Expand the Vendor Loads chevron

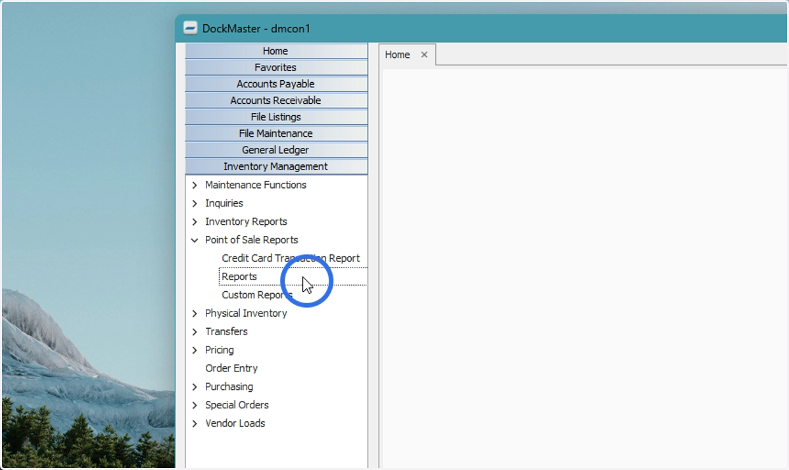point(195,424)
